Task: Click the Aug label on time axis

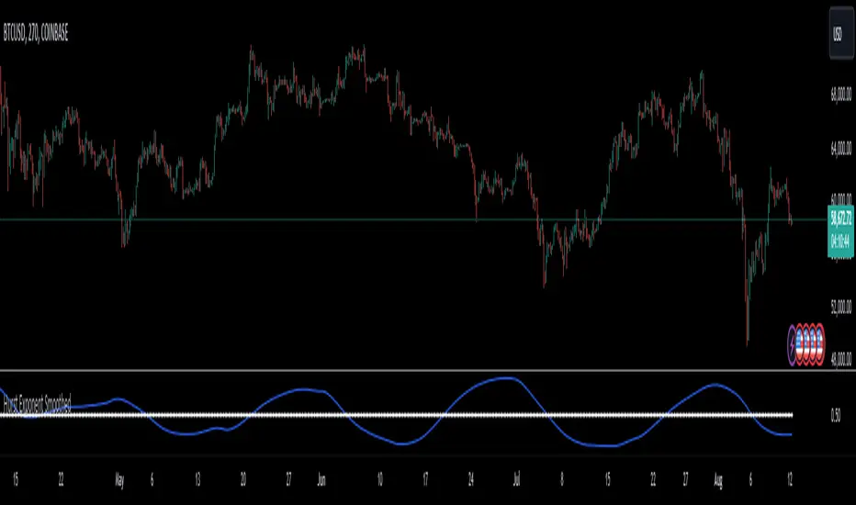Action: coord(718,480)
